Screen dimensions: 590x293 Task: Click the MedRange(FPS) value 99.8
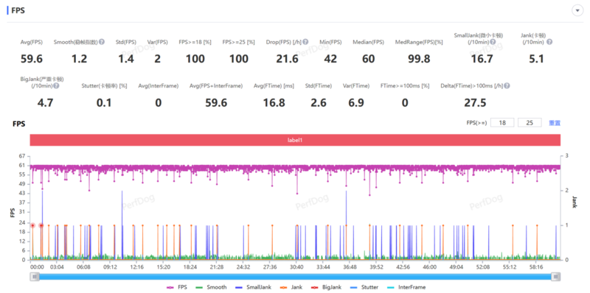(419, 59)
